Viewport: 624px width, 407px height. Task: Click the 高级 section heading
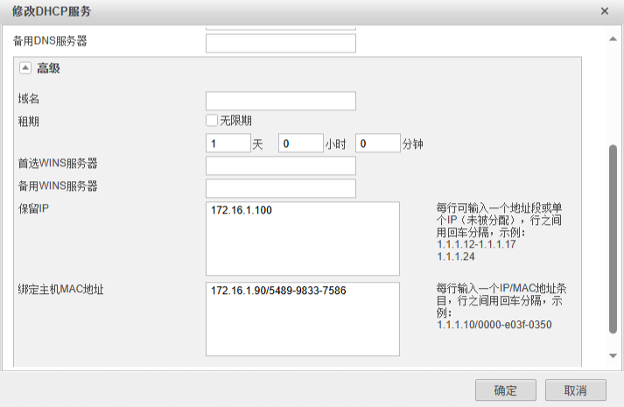pos(48,68)
